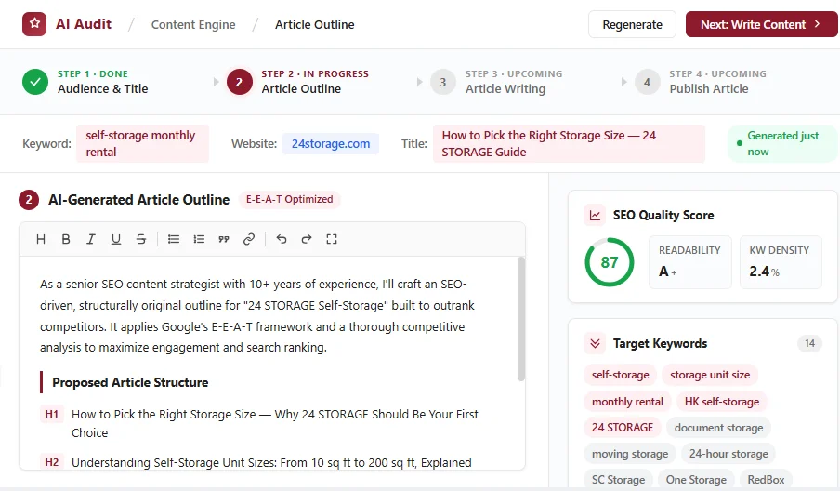Apply heading format with the H icon
840x491 pixels.
click(41, 239)
